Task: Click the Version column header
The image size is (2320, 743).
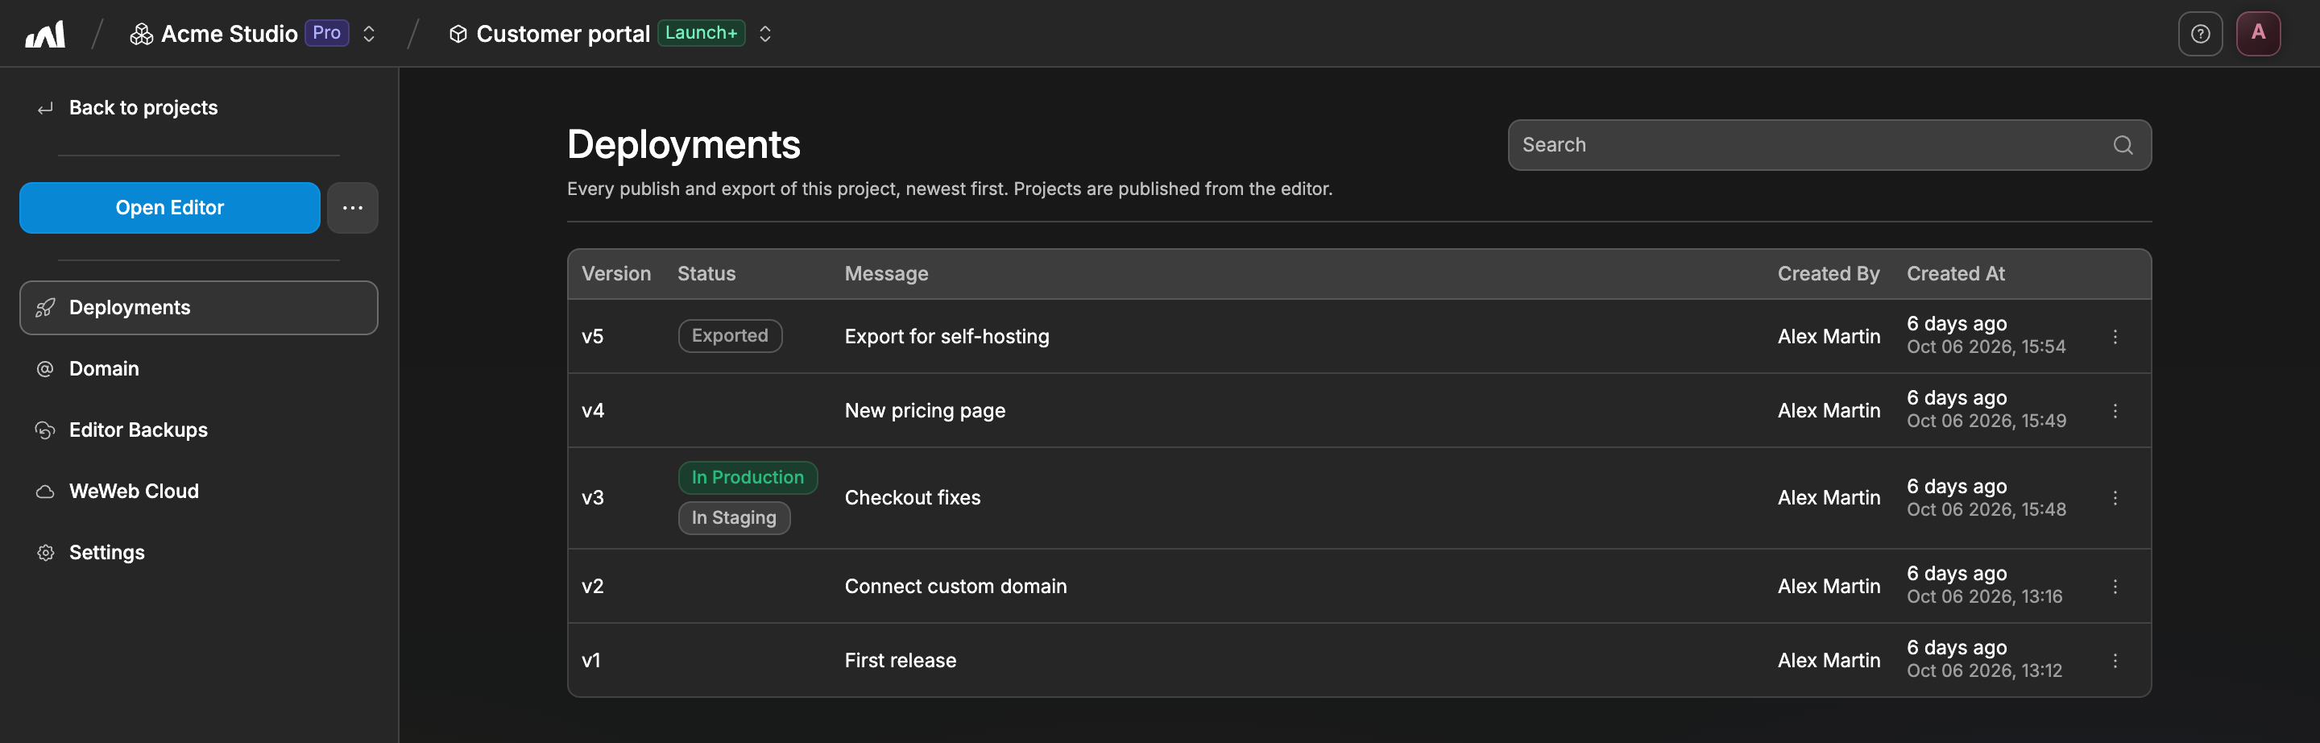Action: pos(616,274)
